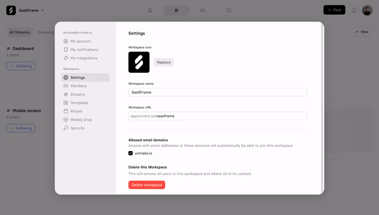The width and height of the screenshot is (379, 215).
Task: Open the Dashboard stream title
Action: [23, 49]
